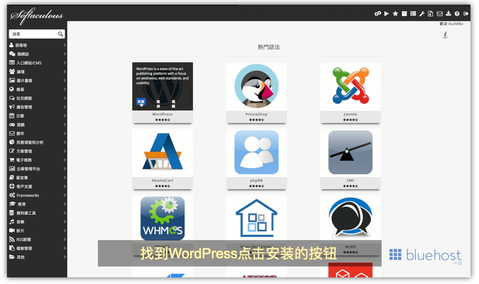Image resolution: width=479 pixels, height=284 pixels.
Task: Click the phpBB name label
Action: (257, 181)
